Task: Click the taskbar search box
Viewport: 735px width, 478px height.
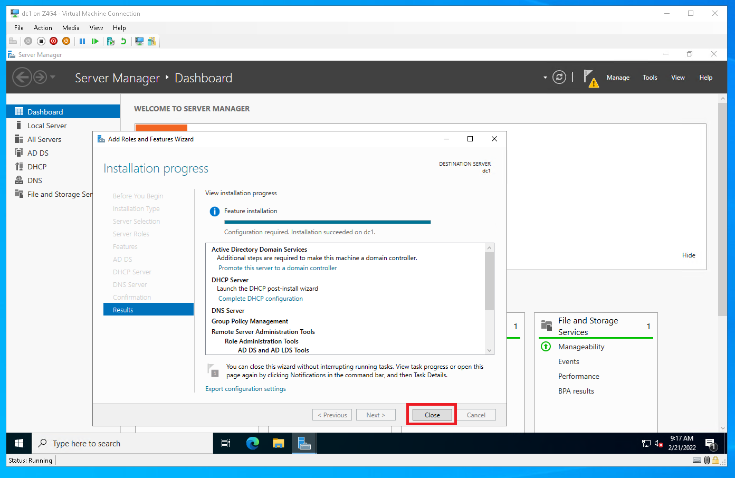Action: pos(122,443)
